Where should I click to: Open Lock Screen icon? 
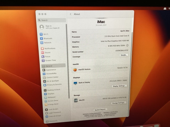pyautogui.click(x=46, y=110)
